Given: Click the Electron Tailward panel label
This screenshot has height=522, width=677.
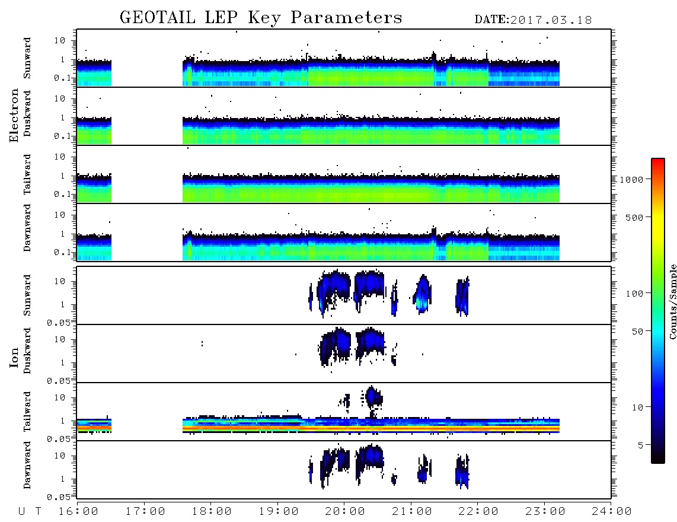Looking at the screenshot, I should [x=27, y=174].
